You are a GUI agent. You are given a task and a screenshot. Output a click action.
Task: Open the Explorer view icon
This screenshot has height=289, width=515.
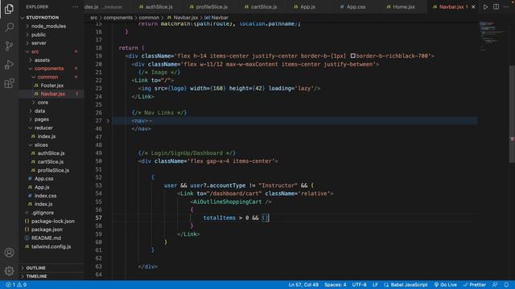click(x=9, y=9)
